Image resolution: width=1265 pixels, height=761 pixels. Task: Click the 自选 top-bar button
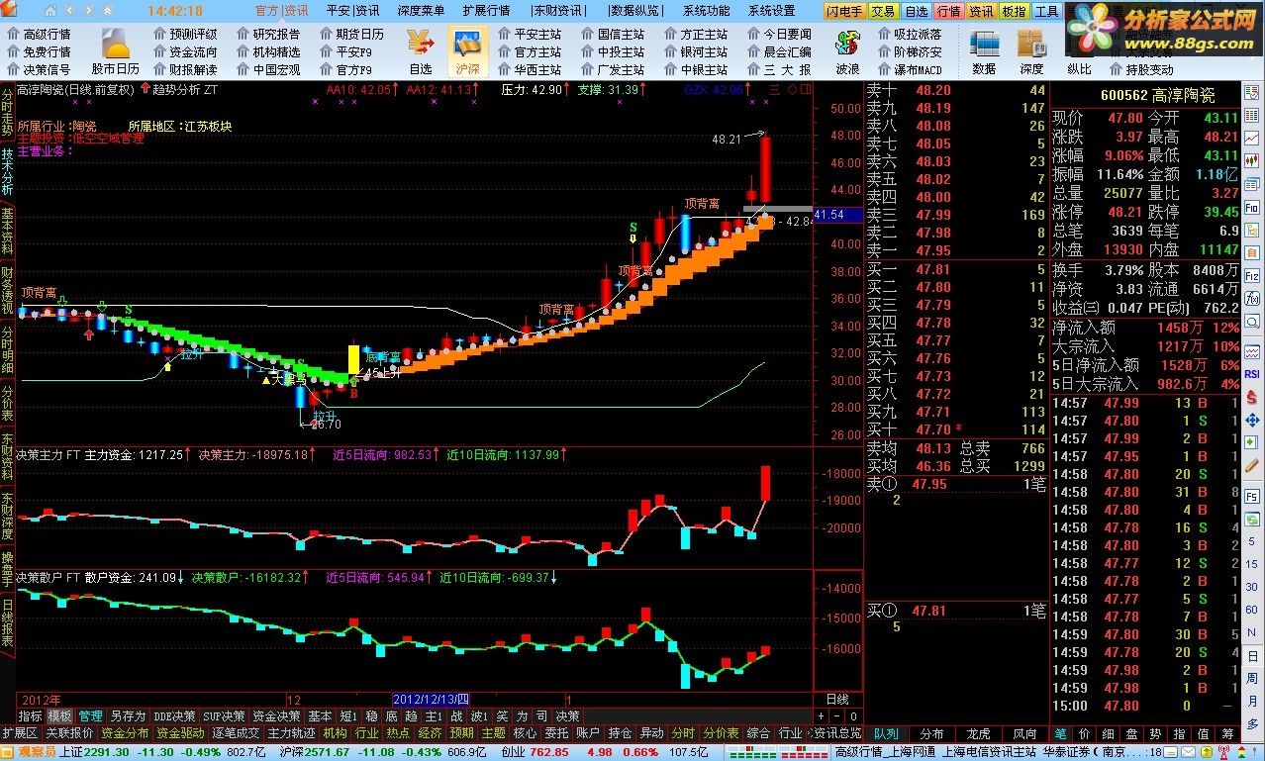[x=916, y=11]
